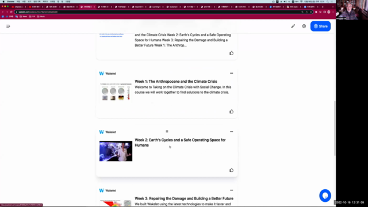Click the blue Share button

point(320,26)
